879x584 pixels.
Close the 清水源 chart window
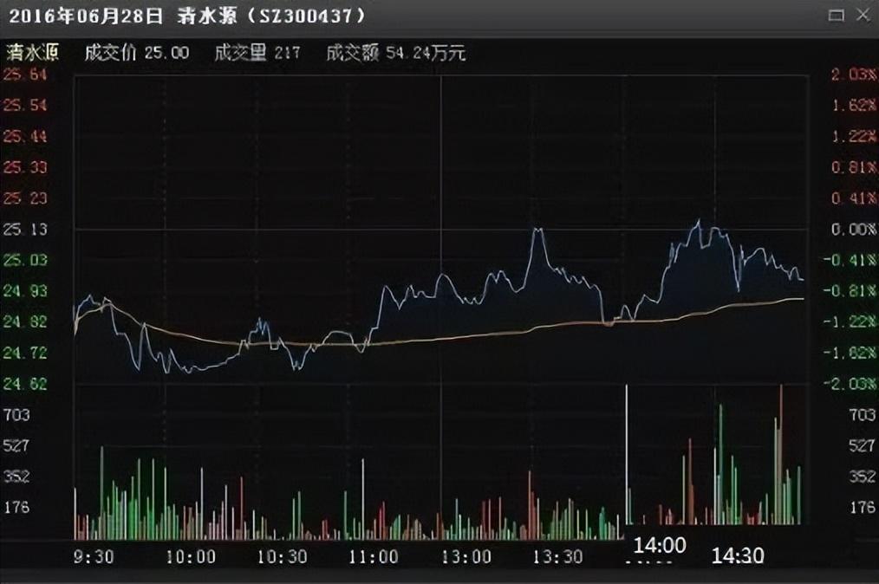click(861, 15)
